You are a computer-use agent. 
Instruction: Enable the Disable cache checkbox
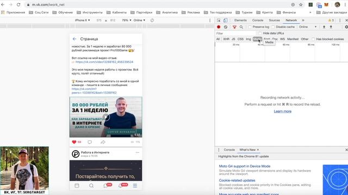point(273,27)
